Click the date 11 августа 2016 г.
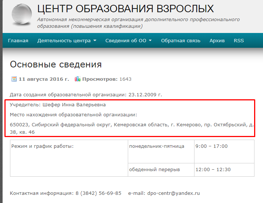This screenshot has height=203, width=263. [x=44, y=79]
